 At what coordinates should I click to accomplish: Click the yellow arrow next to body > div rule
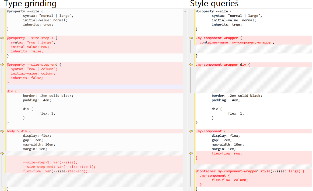2,131
